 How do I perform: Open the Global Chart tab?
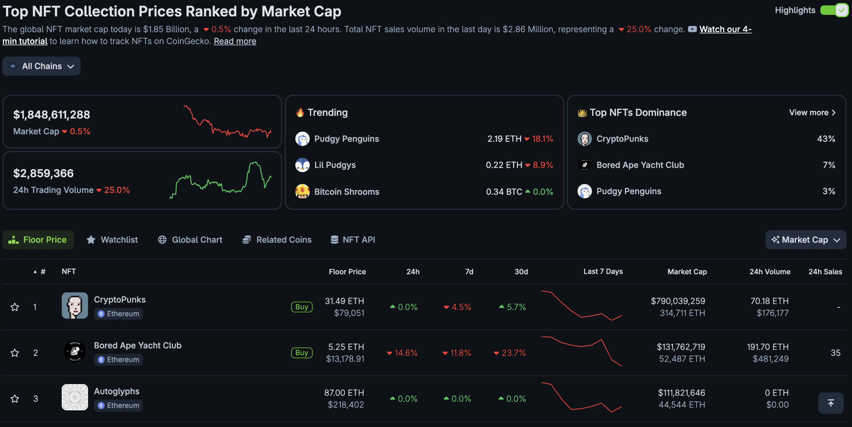click(190, 240)
